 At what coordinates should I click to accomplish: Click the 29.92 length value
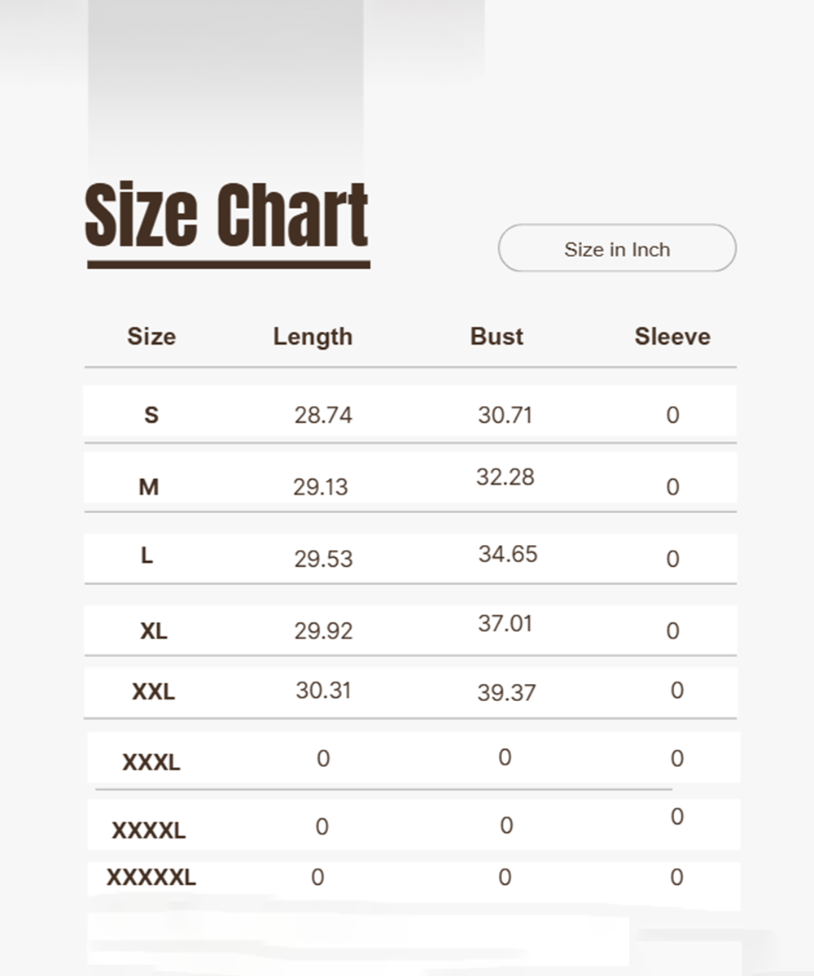click(x=323, y=631)
